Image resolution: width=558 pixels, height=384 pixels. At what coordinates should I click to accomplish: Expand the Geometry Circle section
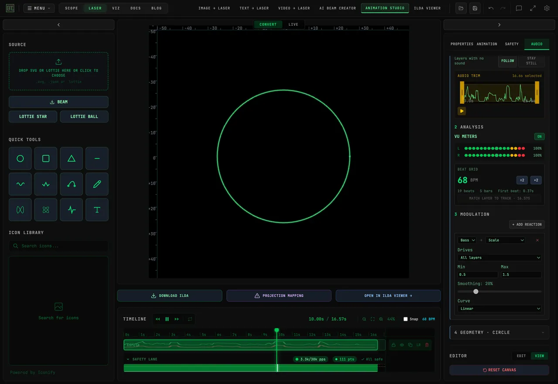pyautogui.click(x=499, y=333)
